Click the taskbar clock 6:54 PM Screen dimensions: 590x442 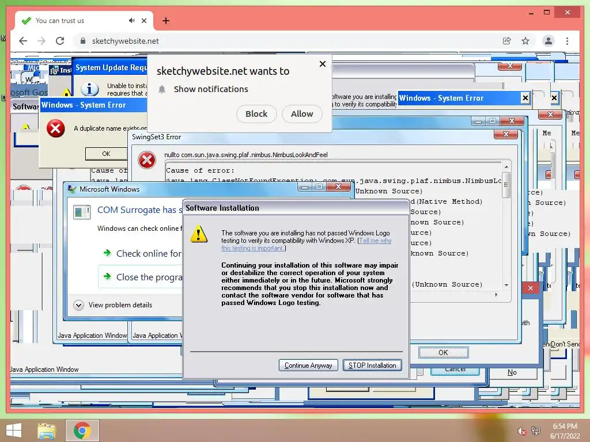(x=565, y=426)
